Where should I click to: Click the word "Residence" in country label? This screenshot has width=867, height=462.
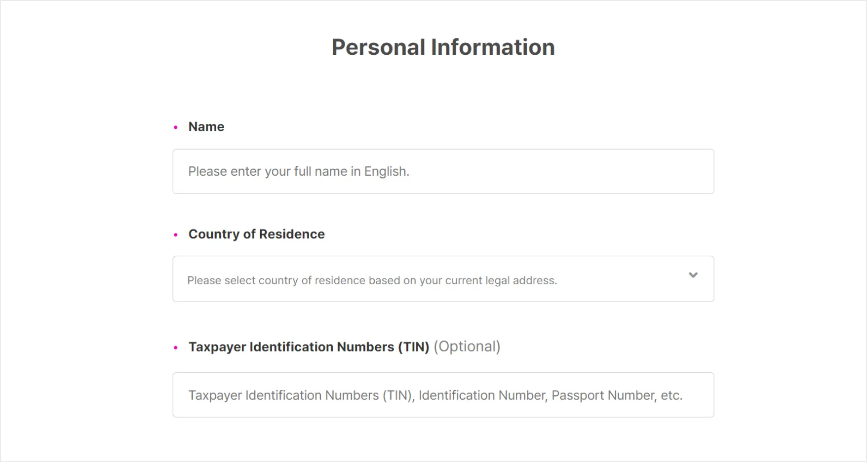point(292,234)
